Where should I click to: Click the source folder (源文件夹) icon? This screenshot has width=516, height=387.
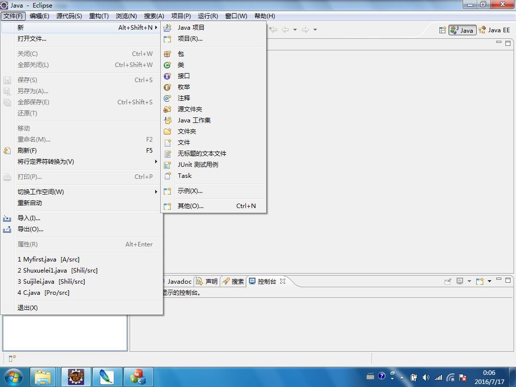tap(167, 109)
